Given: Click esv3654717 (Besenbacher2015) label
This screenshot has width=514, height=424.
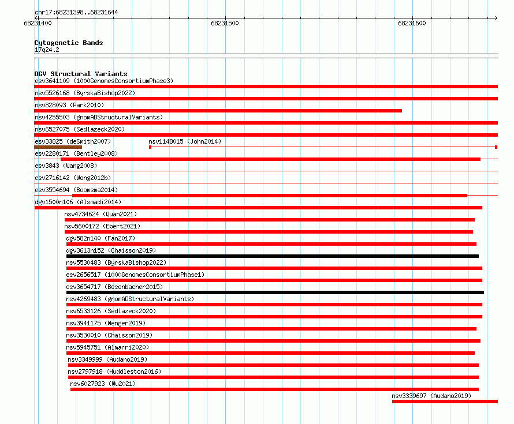Looking at the screenshot, I should tap(114, 287).
